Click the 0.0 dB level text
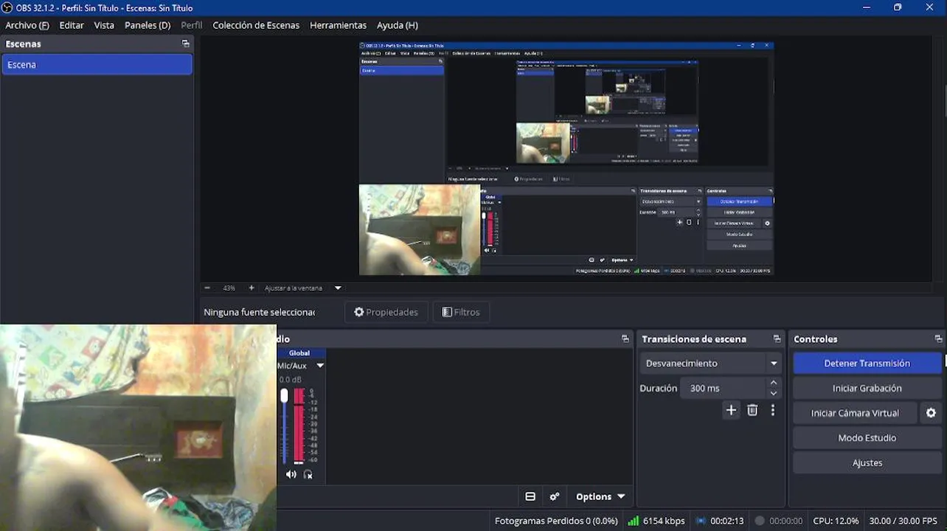Viewport: 947px width, 531px height. [291, 380]
